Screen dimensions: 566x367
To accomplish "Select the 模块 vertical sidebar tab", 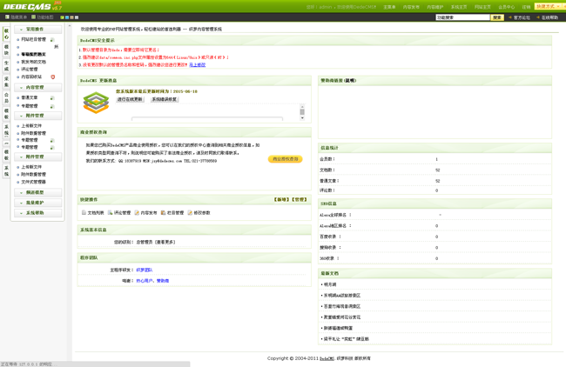I will point(6,50).
